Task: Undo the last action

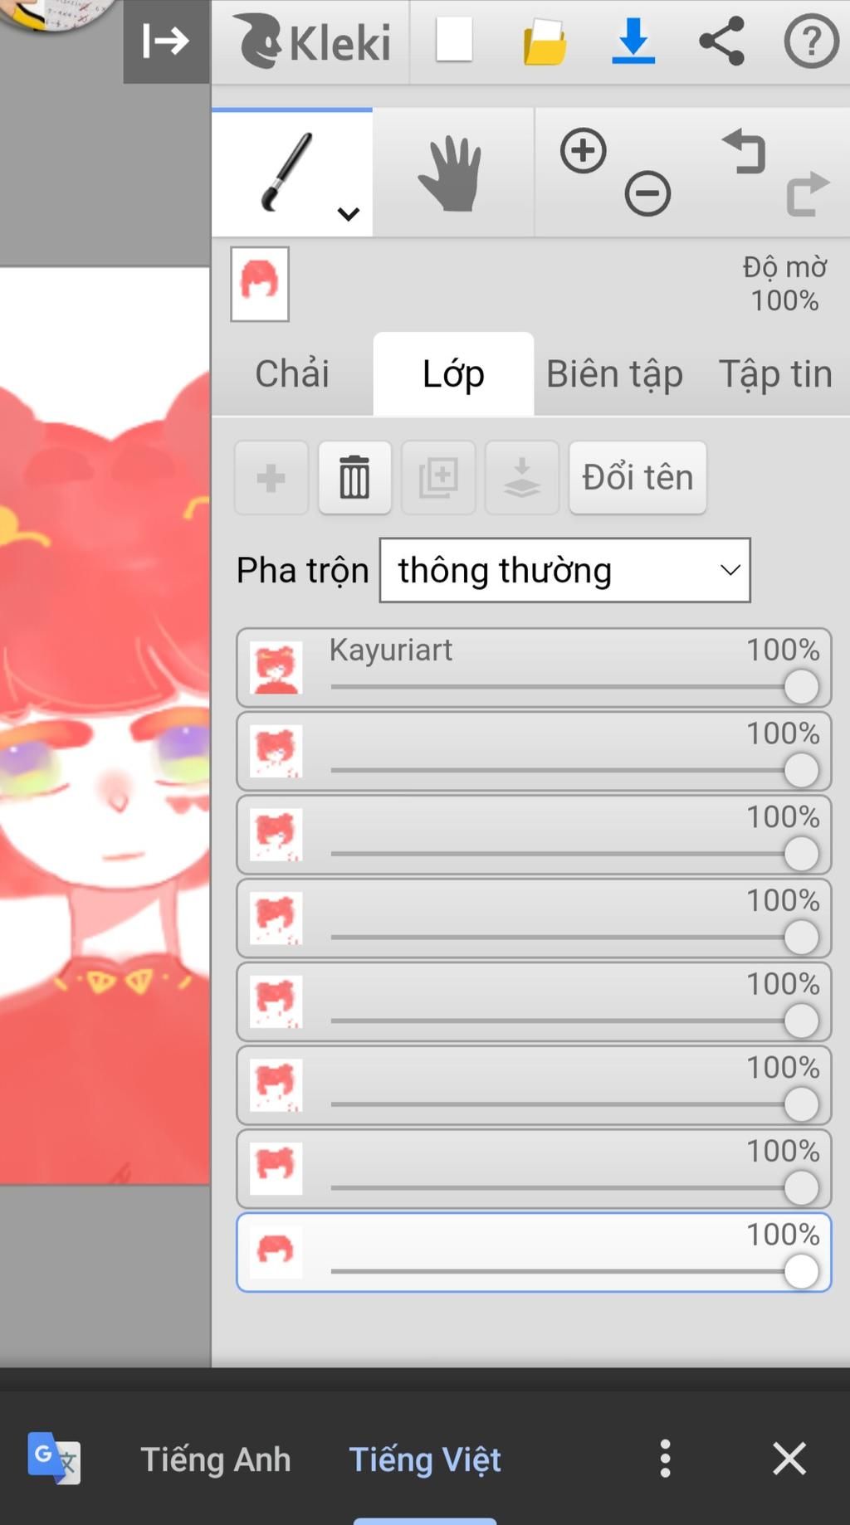Action: coord(744,151)
